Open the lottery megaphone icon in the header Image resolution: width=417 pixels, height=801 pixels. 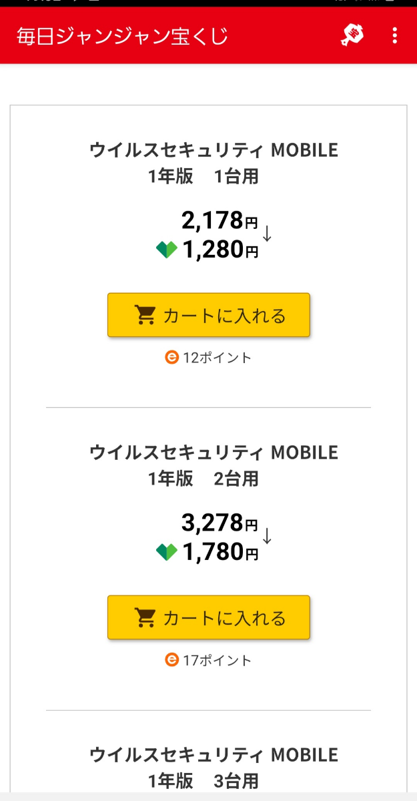pyautogui.click(x=352, y=34)
